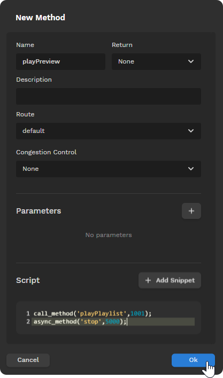Click the 'stop' string in script
The width and height of the screenshot is (223, 378).
point(91,321)
